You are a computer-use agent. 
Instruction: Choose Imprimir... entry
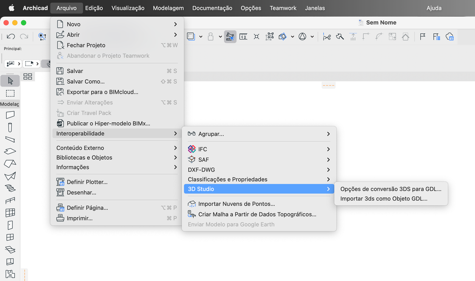click(117, 218)
